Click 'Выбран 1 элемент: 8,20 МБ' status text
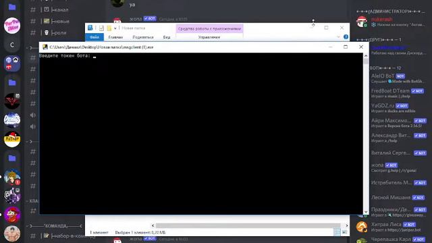 click(140, 232)
